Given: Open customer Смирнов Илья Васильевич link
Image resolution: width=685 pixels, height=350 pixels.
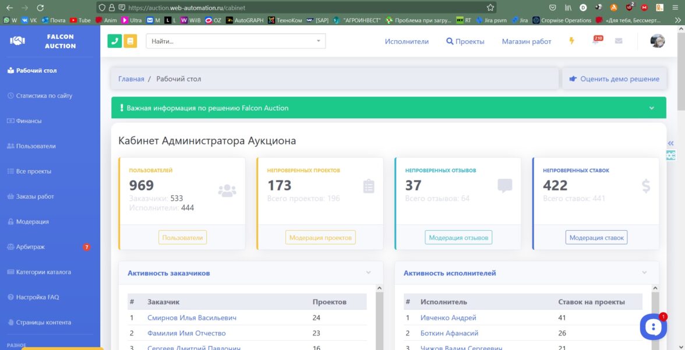Looking at the screenshot, I should (x=192, y=318).
